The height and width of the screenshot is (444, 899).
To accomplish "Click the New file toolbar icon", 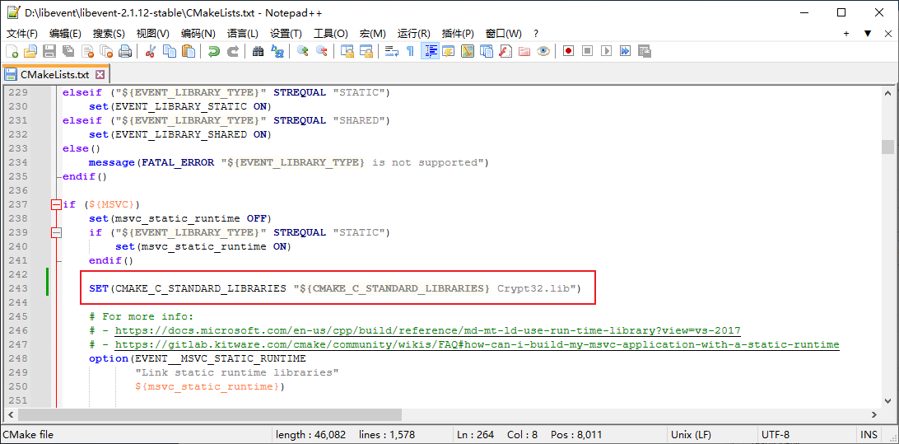I will [x=12, y=51].
